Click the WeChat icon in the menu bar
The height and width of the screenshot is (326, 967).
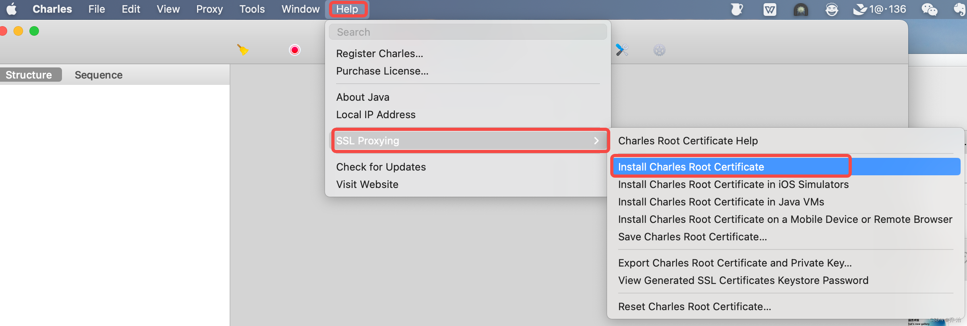(x=929, y=9)
